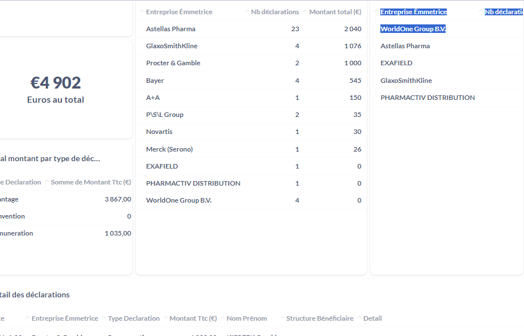
Task: Click the Euros au total label
Action: pos(56,99)
